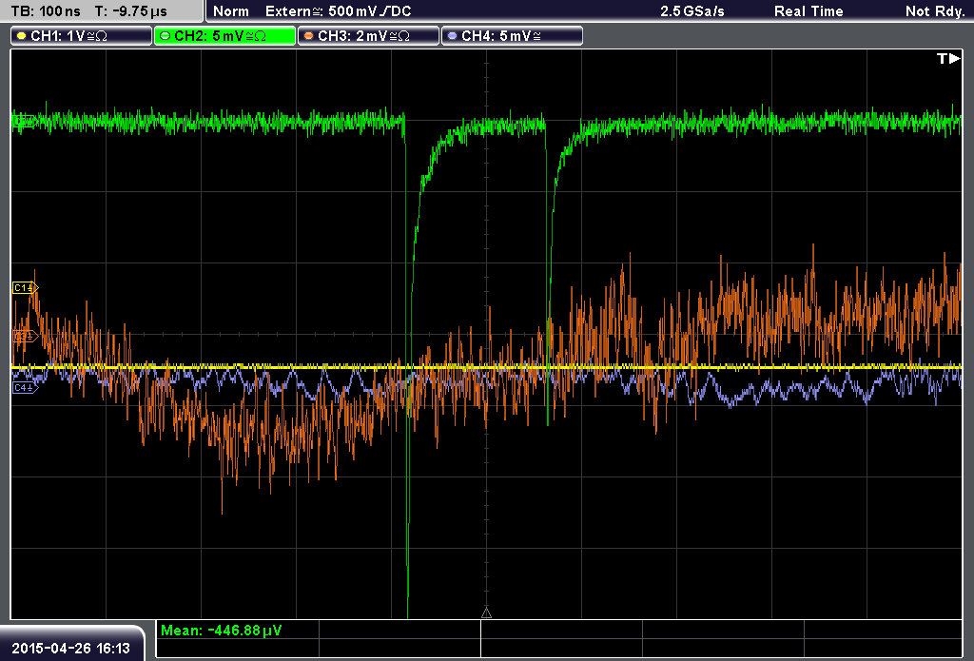974x661 pixels.
Task: Click the Mean: -446.88 µV measurement
Action: point(221,631)
